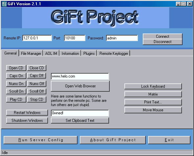Click the About GiFt Project button
The height and width of the screenshot is (156, 194).
click(x=113, y=140)
